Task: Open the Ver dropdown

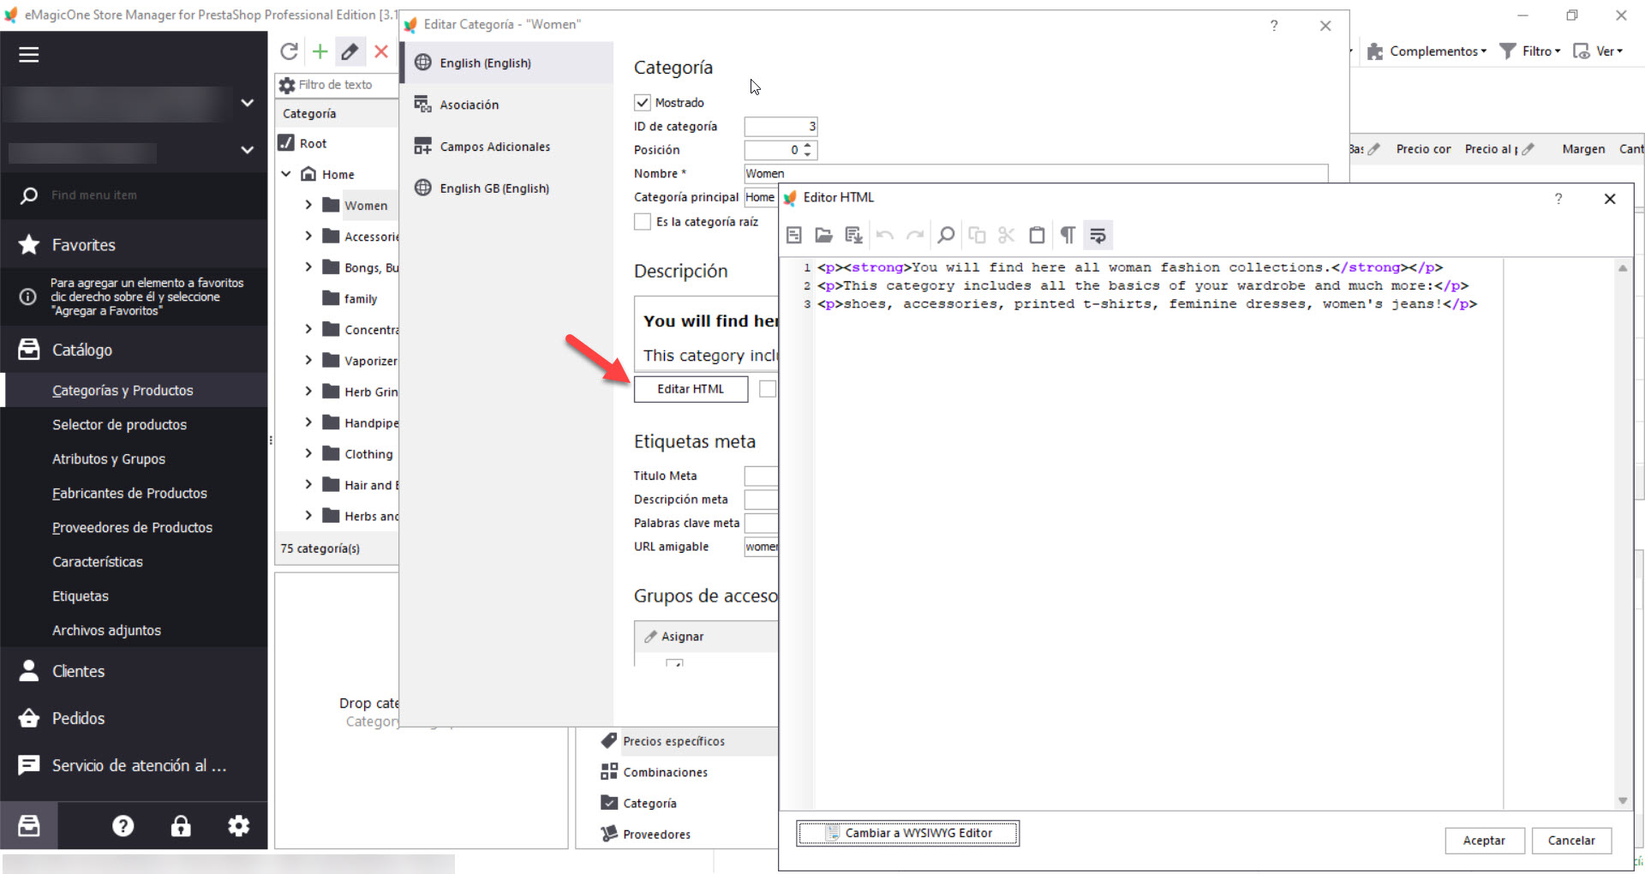Action: [1598, 51]
